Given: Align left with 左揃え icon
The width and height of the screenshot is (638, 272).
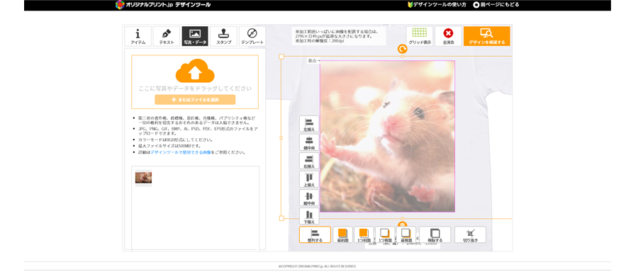Looking at the screenshot, I should click(309, 124).
